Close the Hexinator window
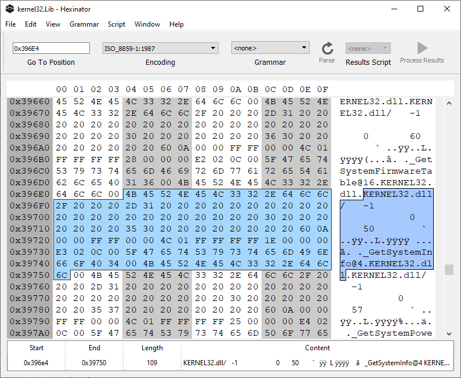 pyautogui.click(x=447, y=9)
